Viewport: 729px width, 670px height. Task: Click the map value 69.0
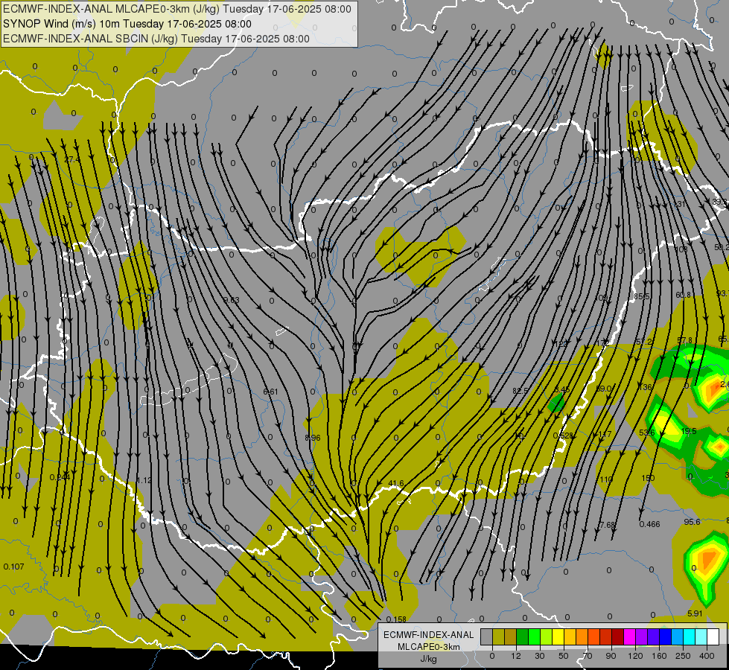click(603, 389)
